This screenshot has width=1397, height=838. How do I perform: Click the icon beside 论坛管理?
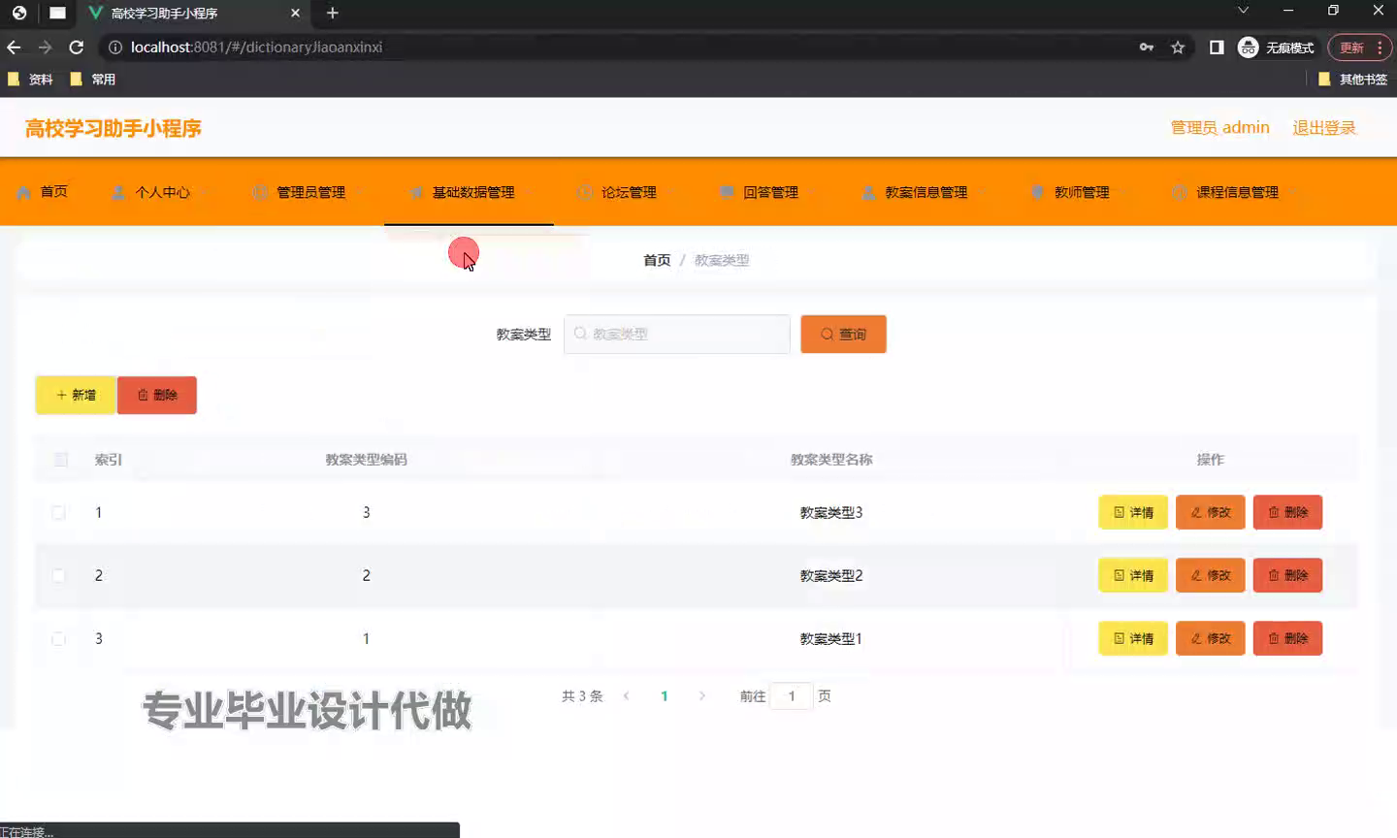point(584,192)
